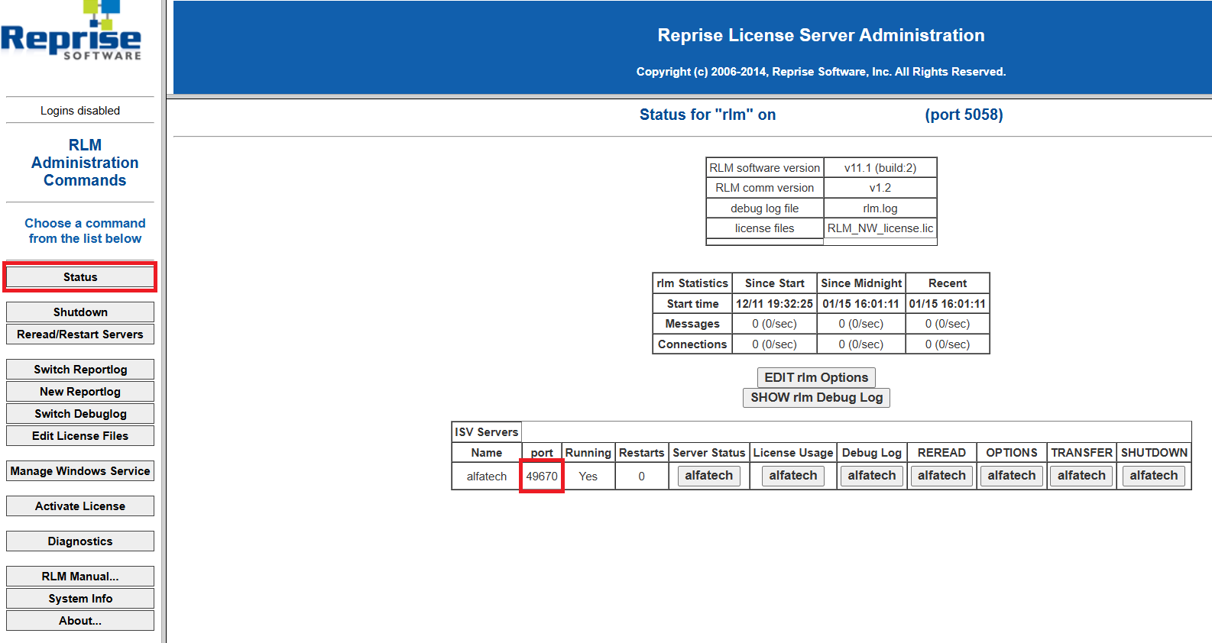
Task: Click the RLM Administration Commands title
Action: point(85,163)
